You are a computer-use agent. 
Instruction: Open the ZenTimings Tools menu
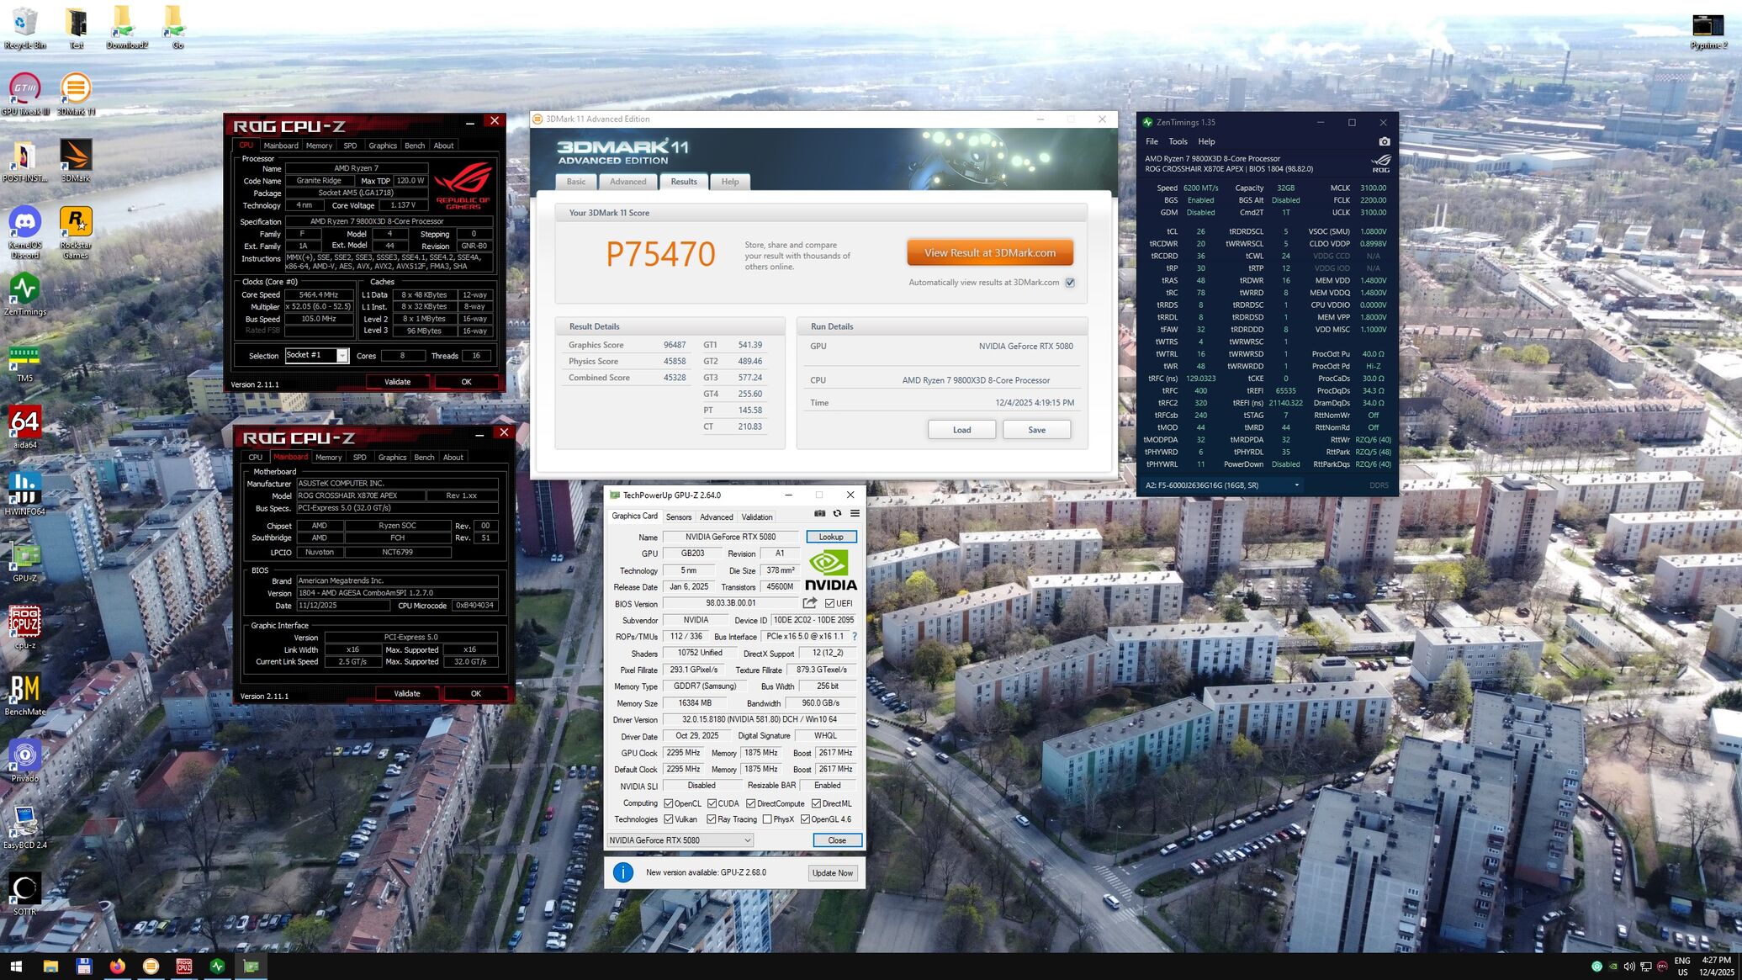click(x=1178, y=141)
